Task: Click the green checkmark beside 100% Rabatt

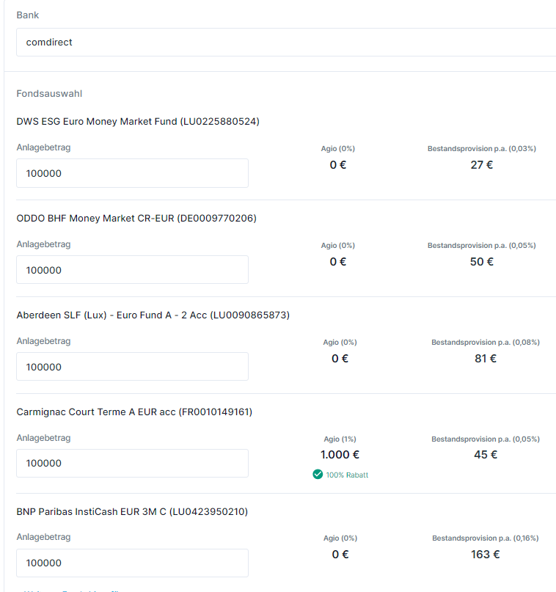Action: click(x=318, y=475)
